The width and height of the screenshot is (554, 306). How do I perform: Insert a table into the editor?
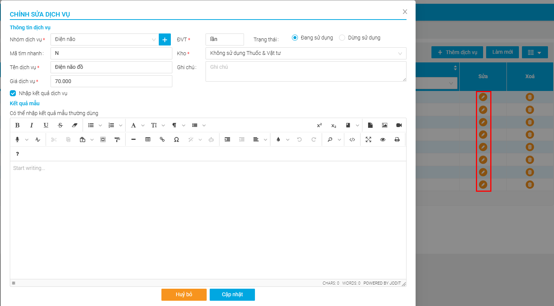point(148,139)
